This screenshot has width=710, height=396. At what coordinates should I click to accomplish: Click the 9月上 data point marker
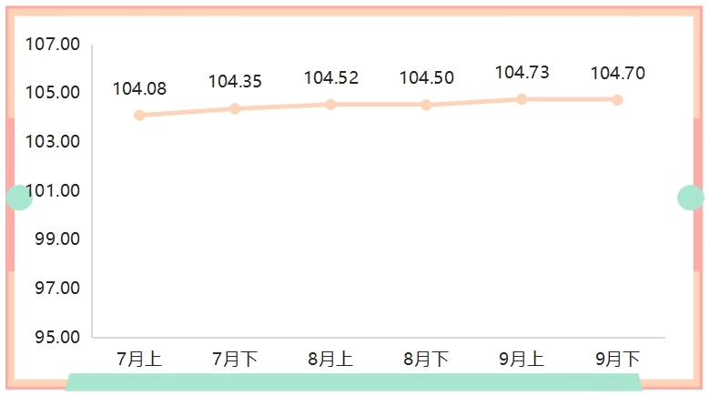522,99
